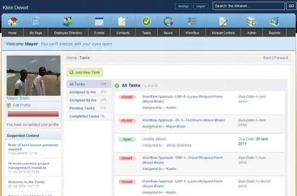Open TRF-1 Travel Request Form task
This screenshot has width=297, height=196.
(182, 160)
